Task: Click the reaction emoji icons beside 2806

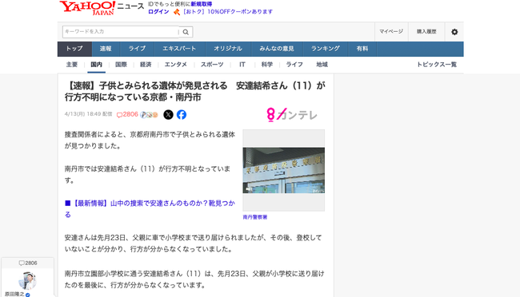Action: (149, 115)
